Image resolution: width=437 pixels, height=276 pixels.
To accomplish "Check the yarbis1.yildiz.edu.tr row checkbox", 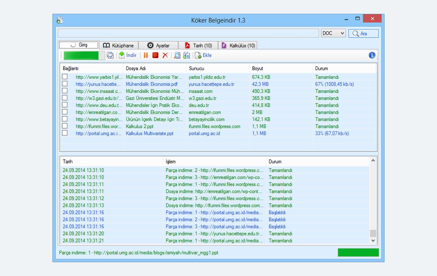I will pos(65,77).
